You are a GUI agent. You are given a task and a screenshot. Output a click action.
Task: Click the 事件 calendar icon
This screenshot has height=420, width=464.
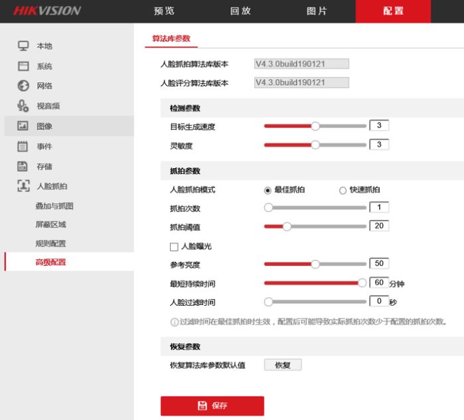click(x=23, y=146)
